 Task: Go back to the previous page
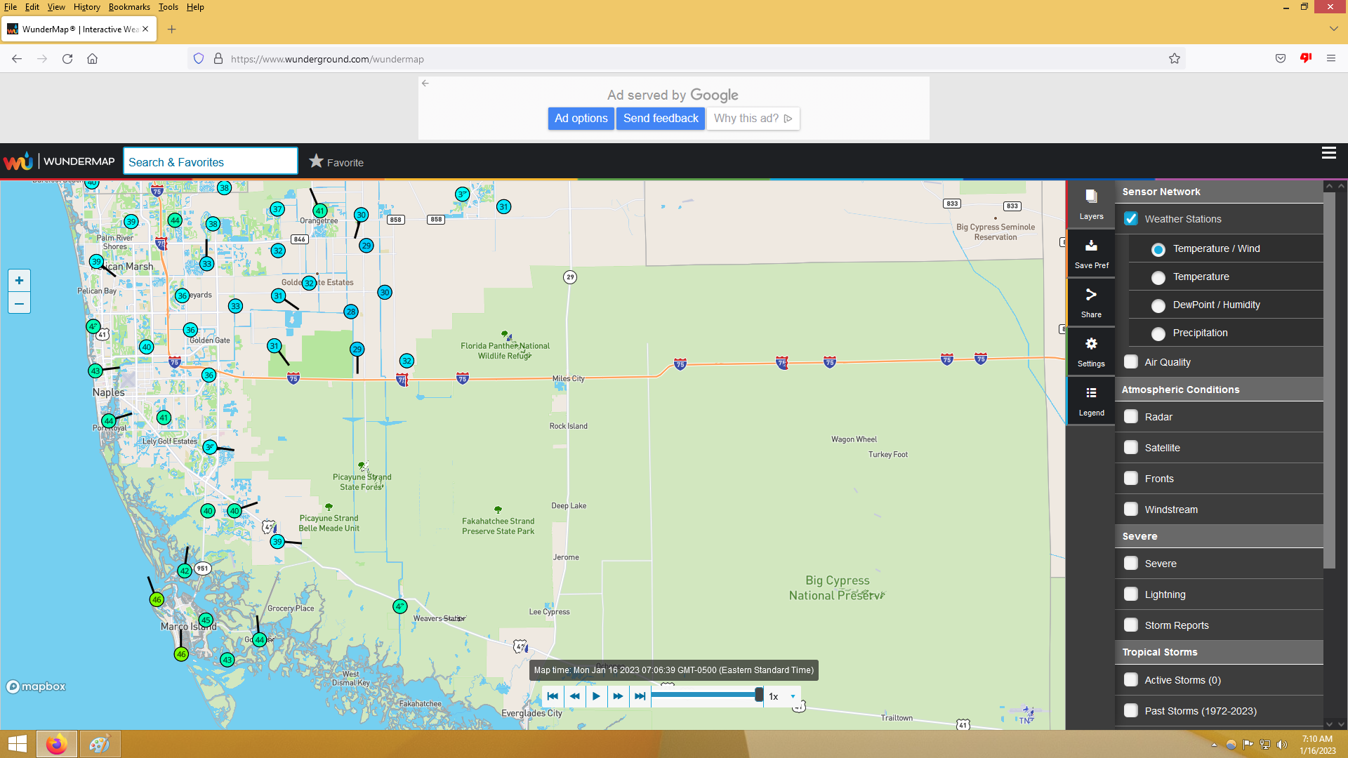pyautogui.click(x=17, y=59)
